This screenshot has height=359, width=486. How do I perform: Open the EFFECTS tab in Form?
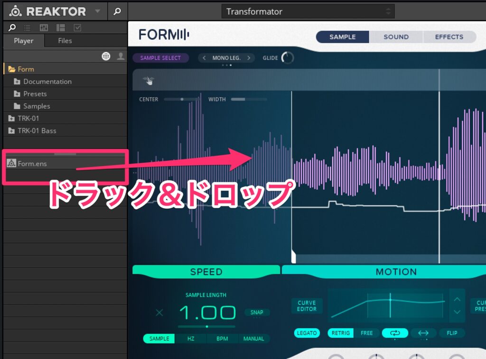click(449, 37)
